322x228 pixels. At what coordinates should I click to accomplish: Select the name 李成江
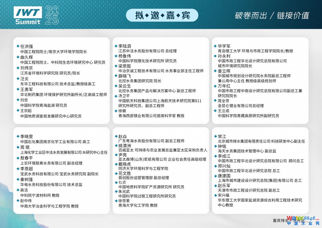coord(224,156)
